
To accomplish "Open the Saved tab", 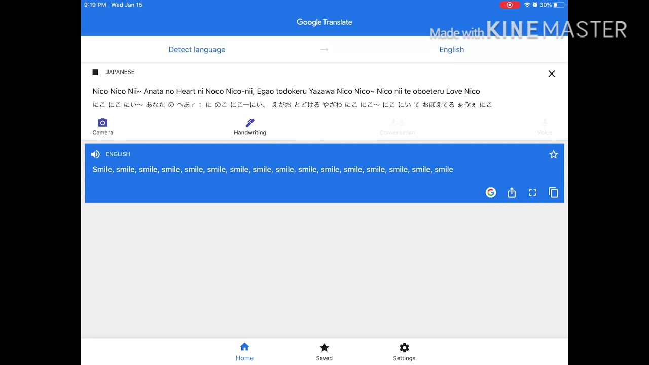I will (x=324, y=352).
